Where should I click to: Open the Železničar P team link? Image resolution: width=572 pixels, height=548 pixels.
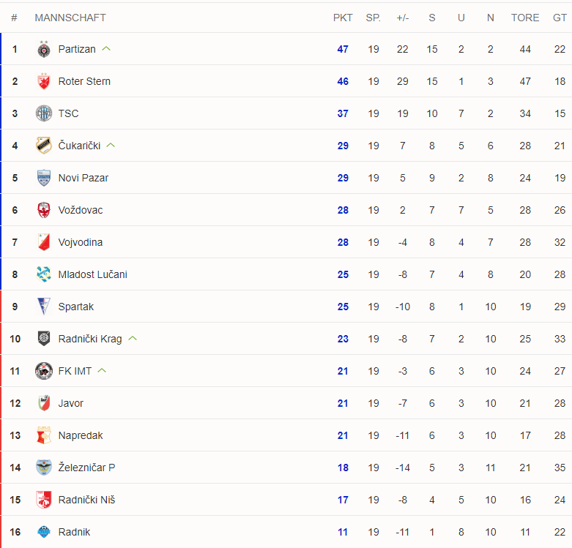pos(86,468)
